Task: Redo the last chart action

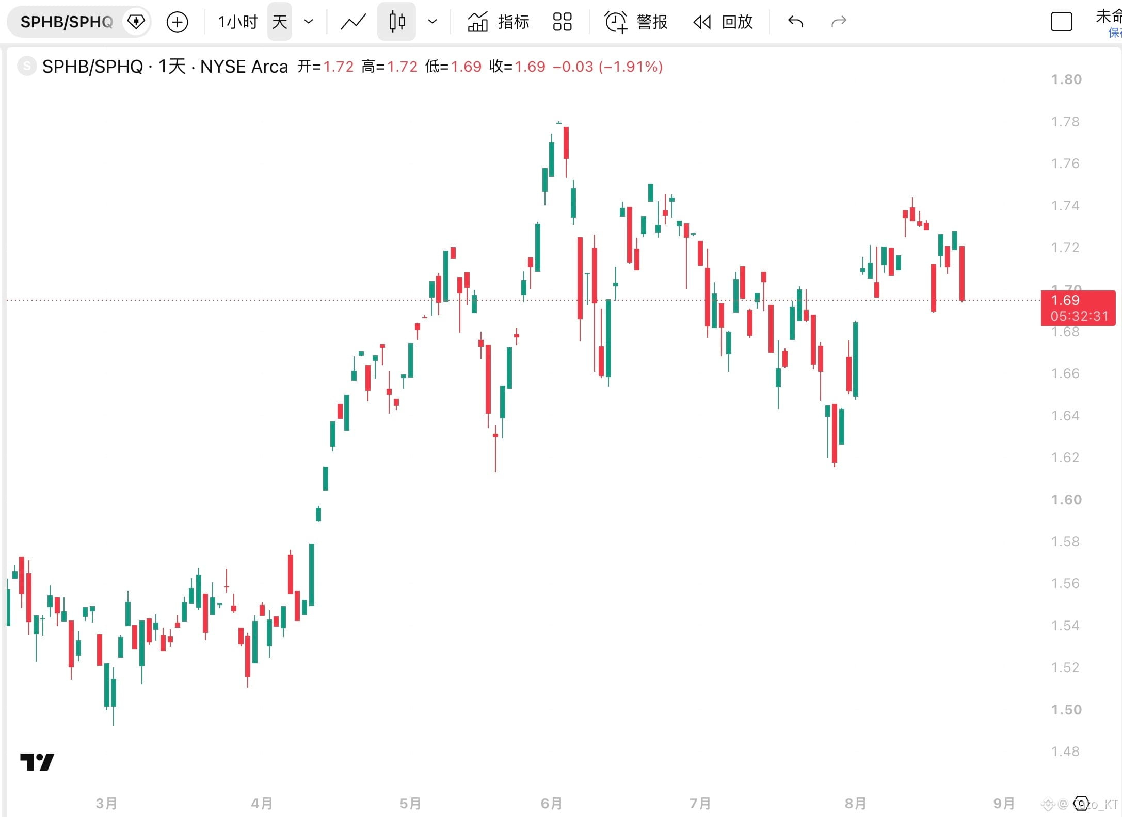Action: pos(839,22)
